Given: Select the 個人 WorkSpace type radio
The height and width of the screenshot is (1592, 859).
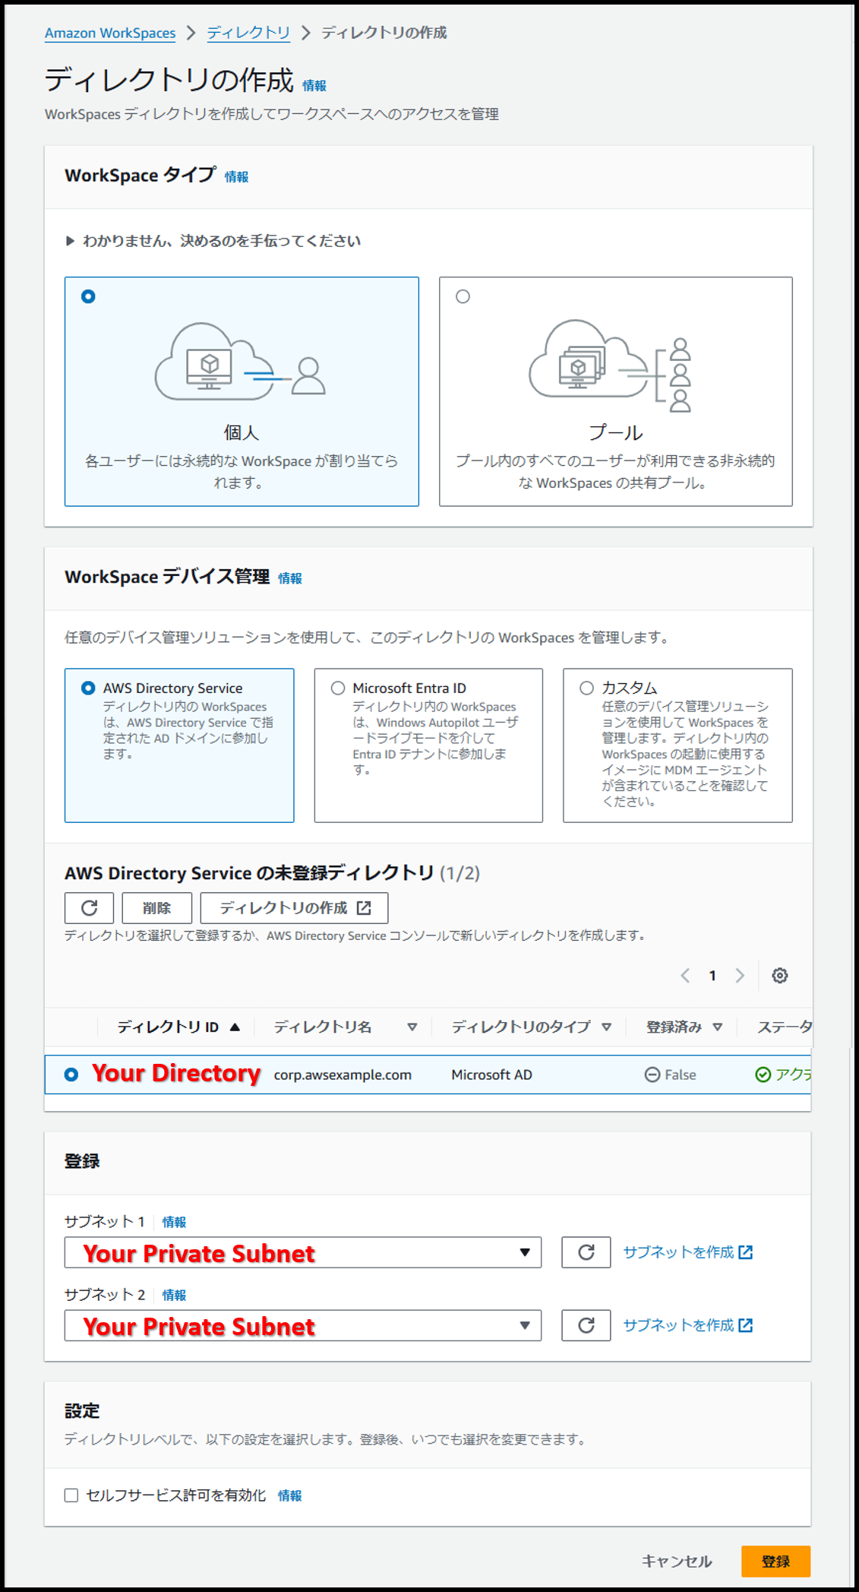Looking at the screenshot, I should pyautogui.click(x=88, y=296).
